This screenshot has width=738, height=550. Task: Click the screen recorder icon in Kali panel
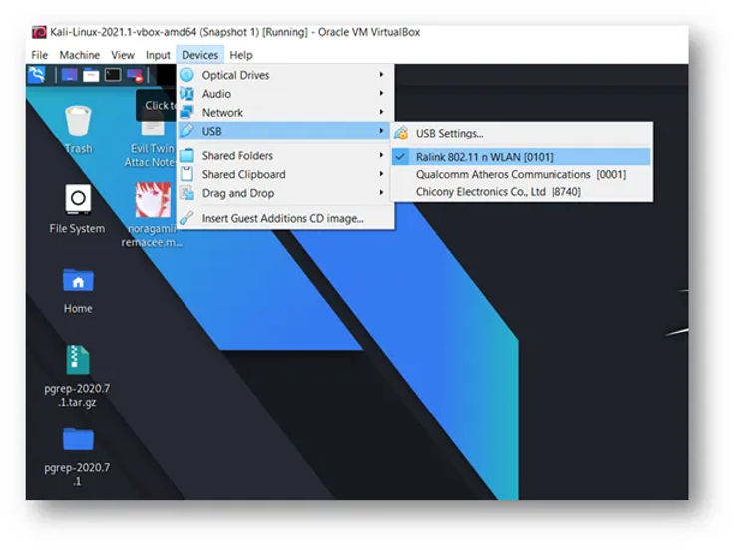click(x=135, y=75)
